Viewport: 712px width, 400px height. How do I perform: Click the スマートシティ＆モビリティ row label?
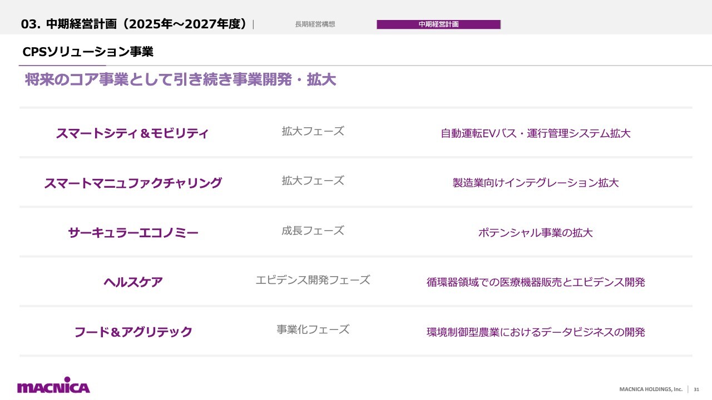(132, 133)
